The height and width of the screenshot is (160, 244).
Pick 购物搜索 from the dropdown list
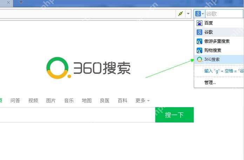[x=219, y=50]
